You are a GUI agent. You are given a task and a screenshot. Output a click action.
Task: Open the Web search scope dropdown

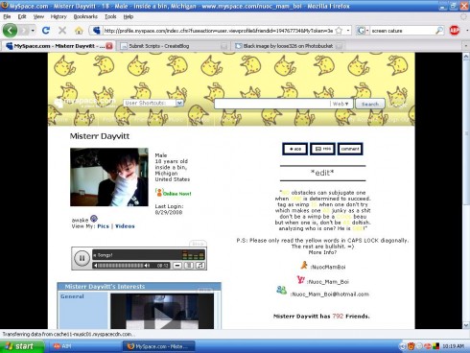point(341,104)
